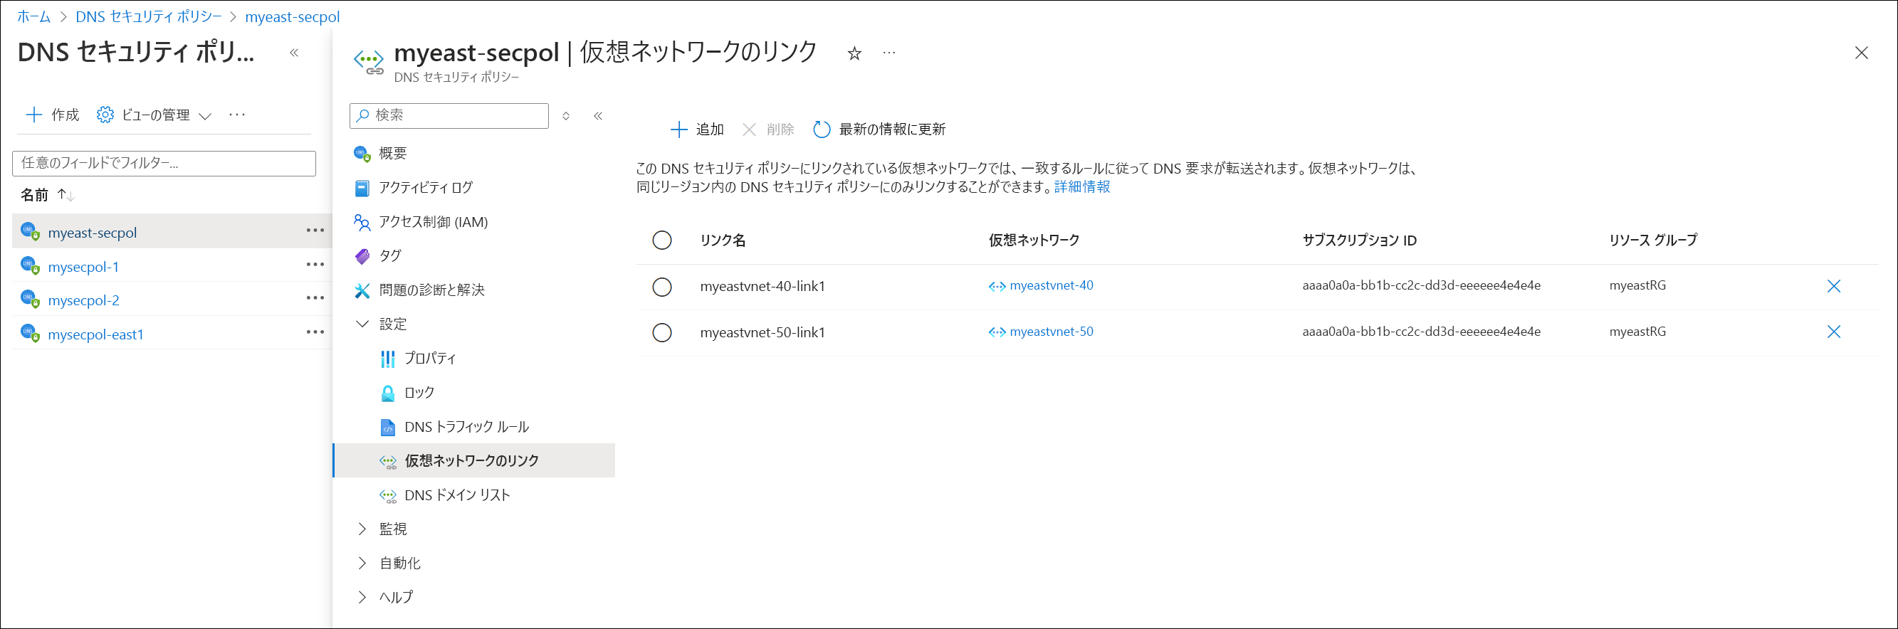Click the サブスクリプション ID column header
The image size is (1898, 629).
click(x=1358, y=240)
